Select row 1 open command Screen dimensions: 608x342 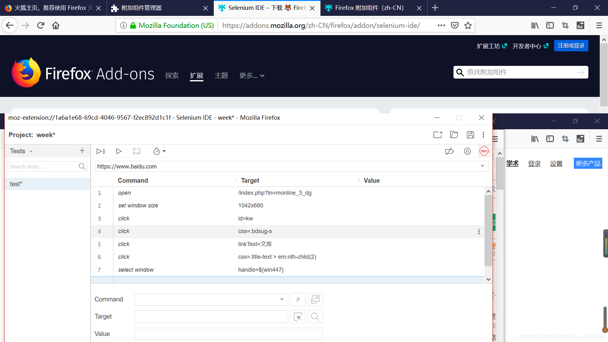coord(288,193)
